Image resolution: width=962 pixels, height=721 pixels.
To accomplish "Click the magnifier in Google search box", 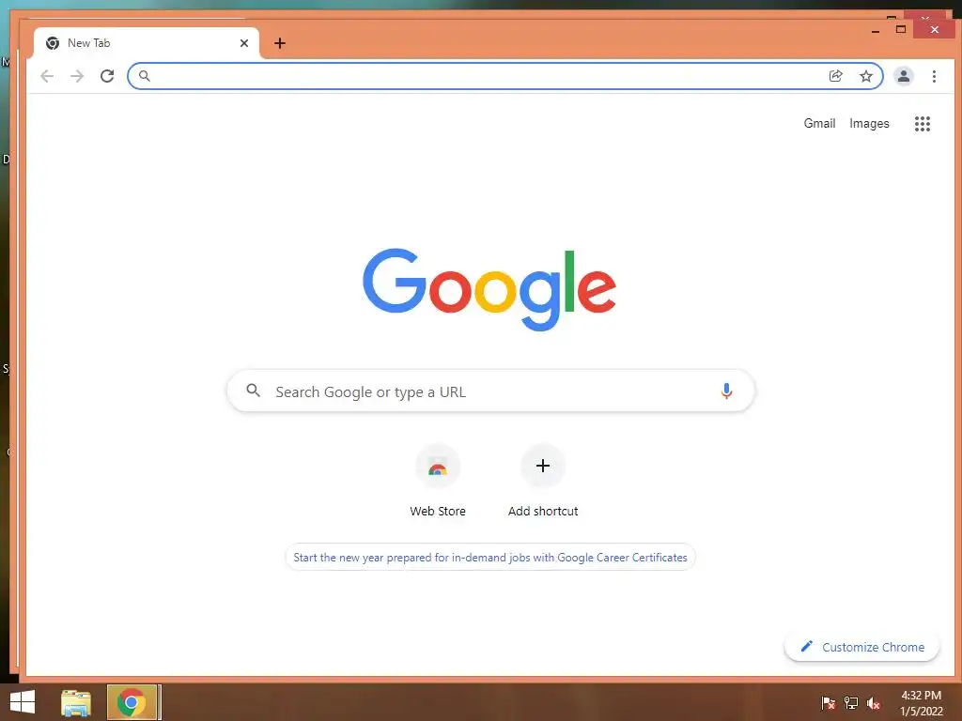I will pyautogui.click(x=253, y=390).
